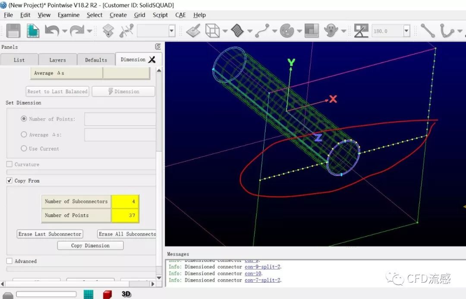Click the connector dimension toolbar icon
466x299 pixels.
click(126, 31)
